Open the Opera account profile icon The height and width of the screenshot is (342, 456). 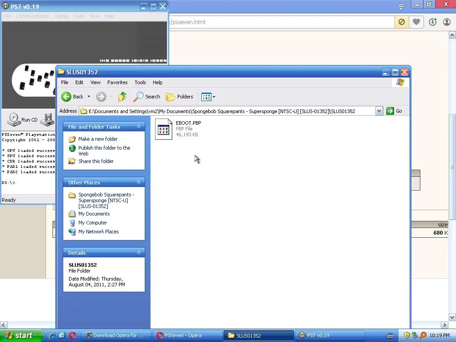(447, 22)
